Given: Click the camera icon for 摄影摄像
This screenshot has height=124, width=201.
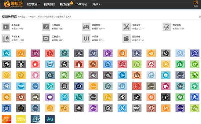Looking at the screenshot, I should (127, 39).
